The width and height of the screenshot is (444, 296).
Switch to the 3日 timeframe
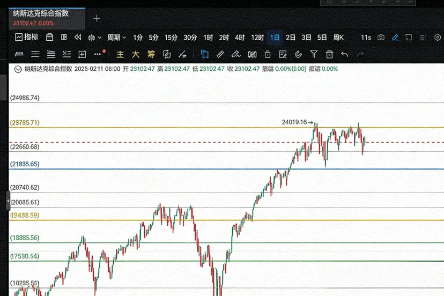(306, 38)
